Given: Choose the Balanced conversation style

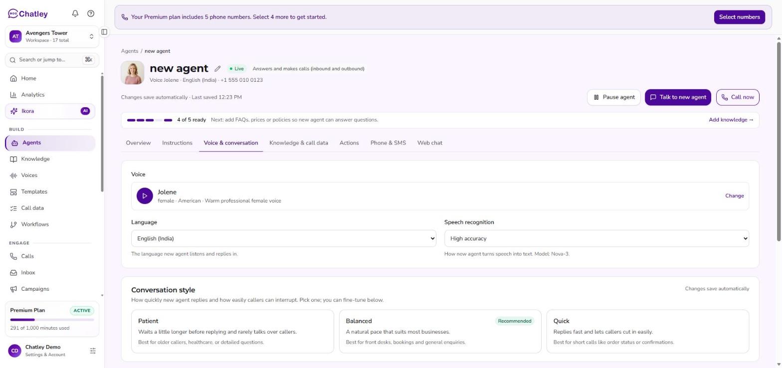Looking at the screenshot, I should point(440,332).
